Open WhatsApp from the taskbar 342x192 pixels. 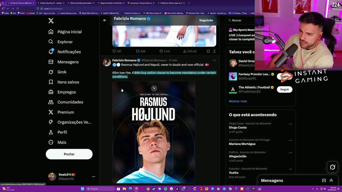click(183, 189)
